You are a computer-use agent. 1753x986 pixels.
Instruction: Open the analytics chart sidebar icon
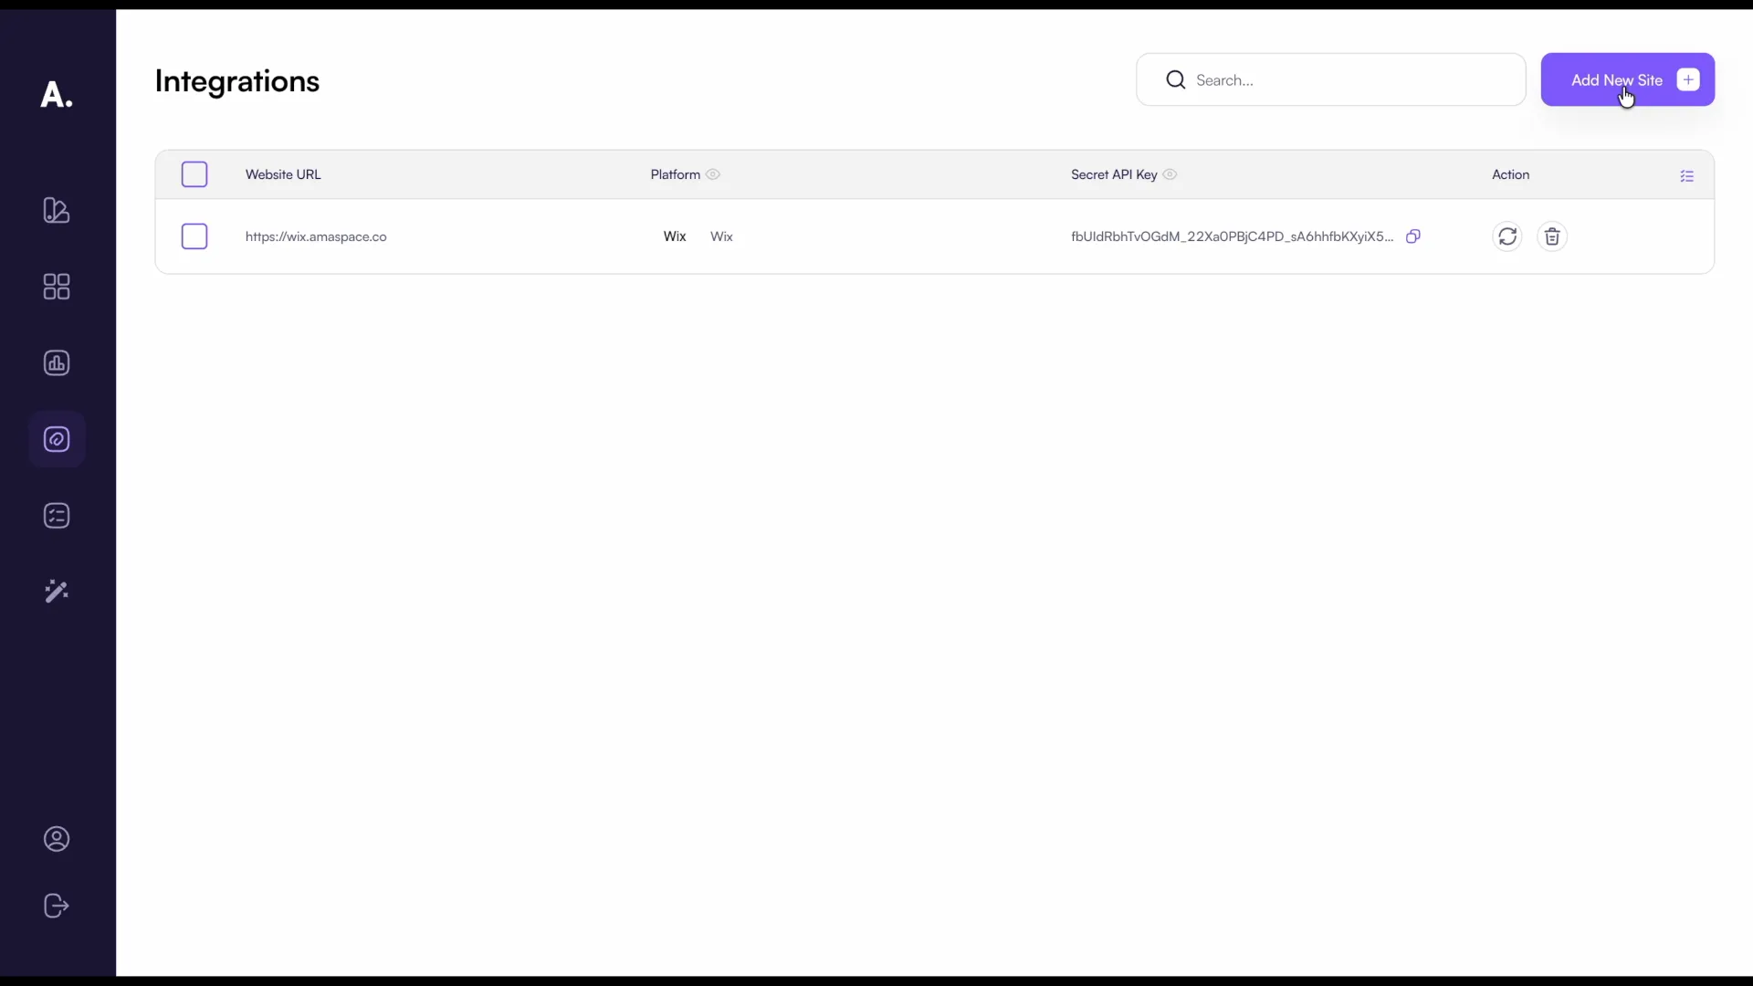click(x=57, y=363)
